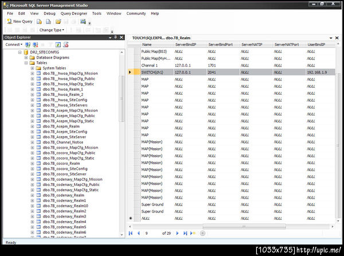The width and height of the screenshot is (344, 256).
Task: Select the Database Diagrams folder icon
Action: coord(32,57)
